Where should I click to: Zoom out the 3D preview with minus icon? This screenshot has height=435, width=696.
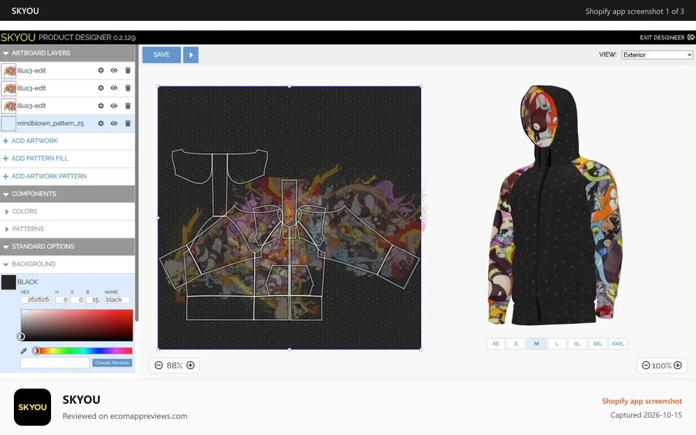646,365
